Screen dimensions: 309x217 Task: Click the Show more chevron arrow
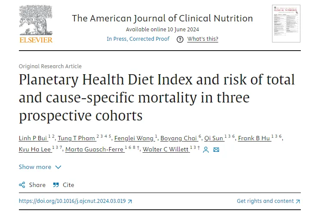pyautogui.click(x=58, y=167)
